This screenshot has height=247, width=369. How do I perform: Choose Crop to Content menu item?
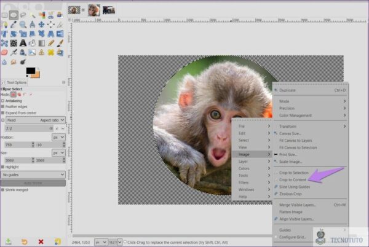tap(293, 179)
